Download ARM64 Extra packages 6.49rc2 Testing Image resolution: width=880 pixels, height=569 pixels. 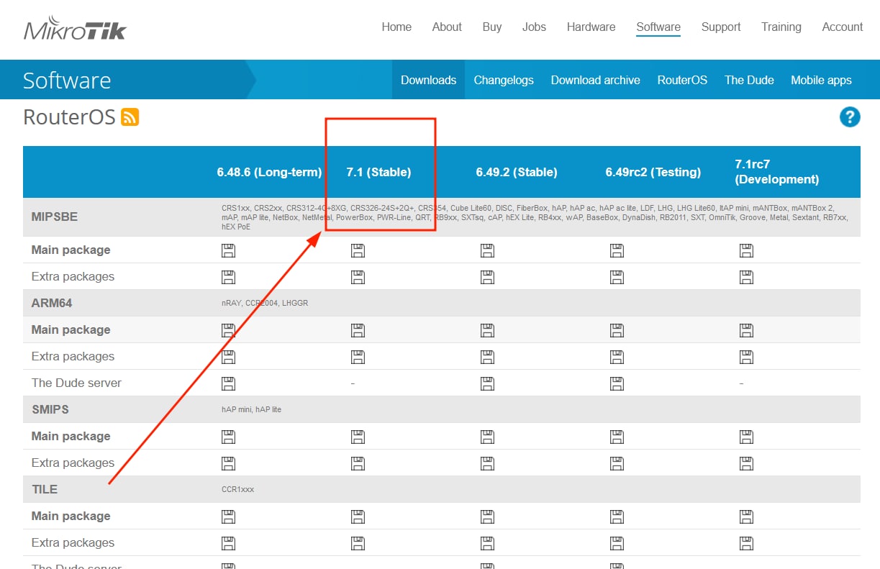click(617, 357)
